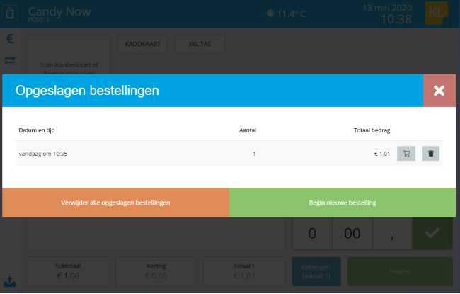Viewport: 460px width, 294px height.
Task: Open the euro icon in the sidebar
Action: coord(10,38)
